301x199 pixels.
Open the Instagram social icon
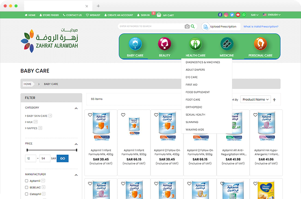pos(226,15)
